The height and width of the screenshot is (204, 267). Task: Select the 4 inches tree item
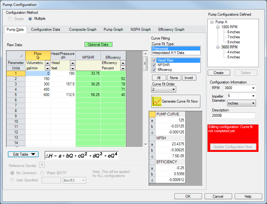pos(233,52)
